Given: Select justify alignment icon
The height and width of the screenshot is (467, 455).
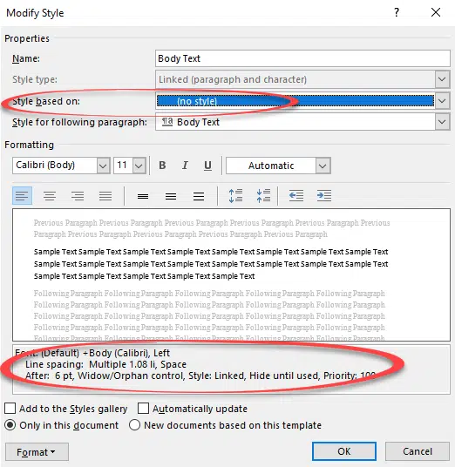Looking at the screenshot, I should (x=105, y=196).
